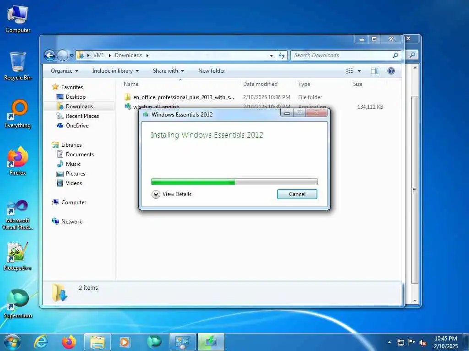Expand View Details in the installer
Screen dimensions: 469x351
172,194
